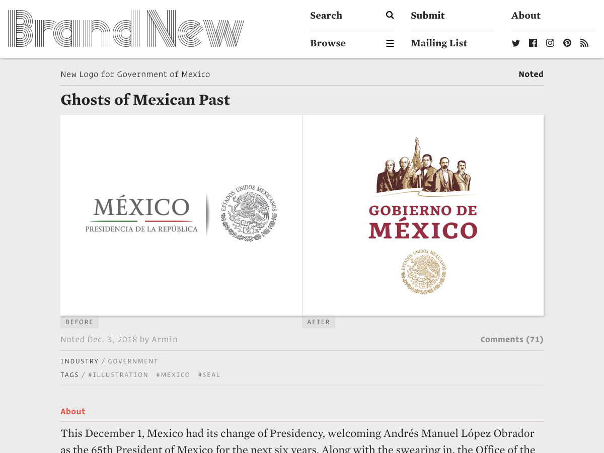Open the Browse hamburger menu icon
This screenshot has height=453, width=604.
click(390, 43)
